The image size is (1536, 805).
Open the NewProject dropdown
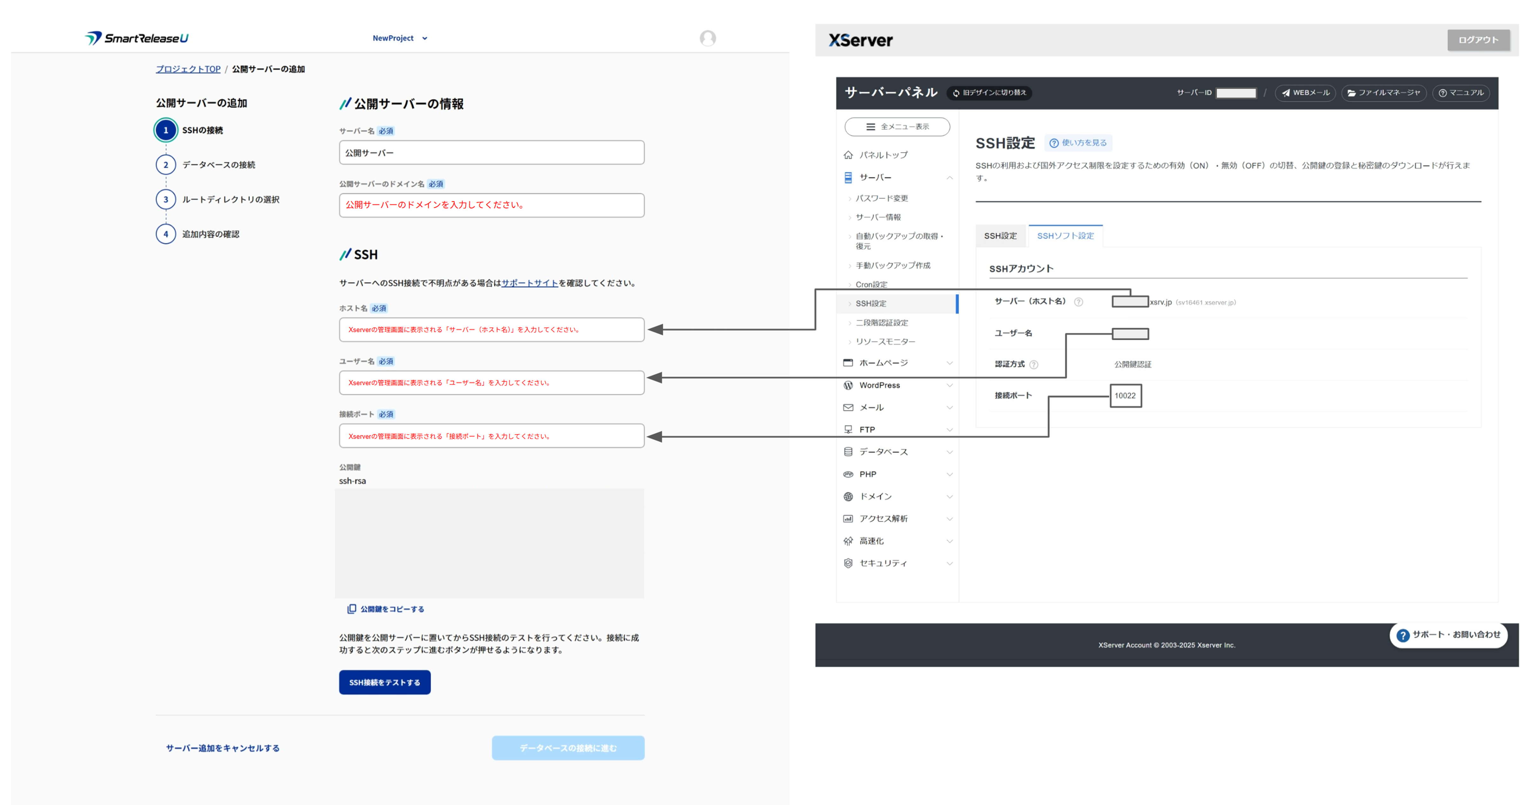click(x=400, y=38)
